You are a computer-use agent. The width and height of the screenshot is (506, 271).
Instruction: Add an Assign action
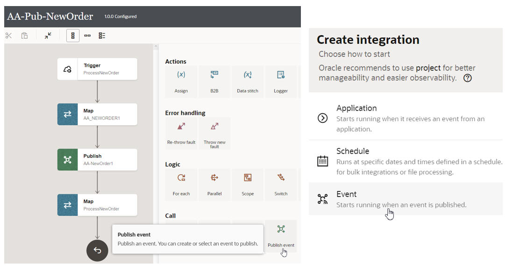[181, 81]
